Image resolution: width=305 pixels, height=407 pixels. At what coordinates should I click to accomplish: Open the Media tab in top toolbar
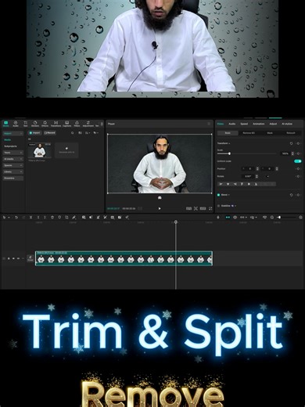click(5, 124)
